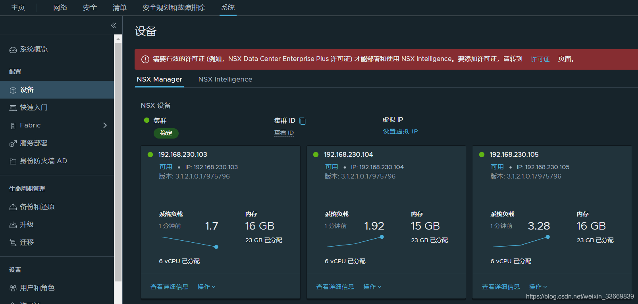Click the 系统概览 dashboard icon
The height and width of the screenshot is (304, 638).
pyautogui.click(x=13, y=49)
